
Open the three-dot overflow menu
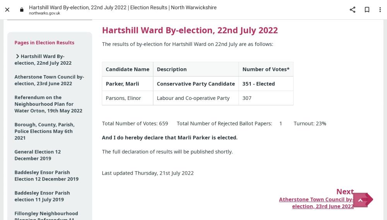[380, 10]
